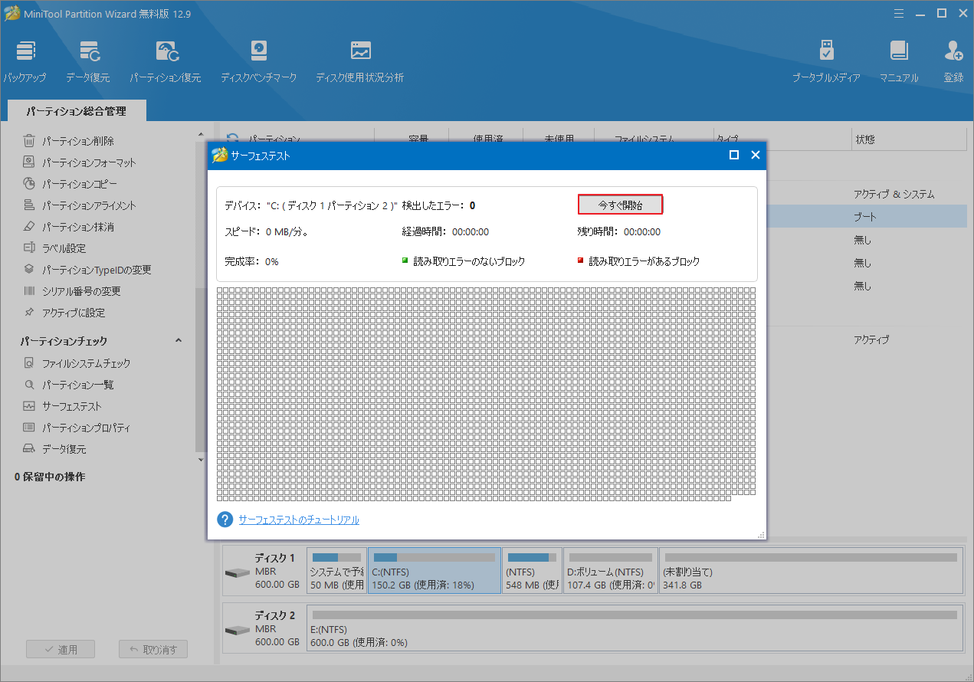The width and height of the screenshot is (974, 682).
Task: Collapse the パーティションチェック section
Action: (x=179, y=340)
